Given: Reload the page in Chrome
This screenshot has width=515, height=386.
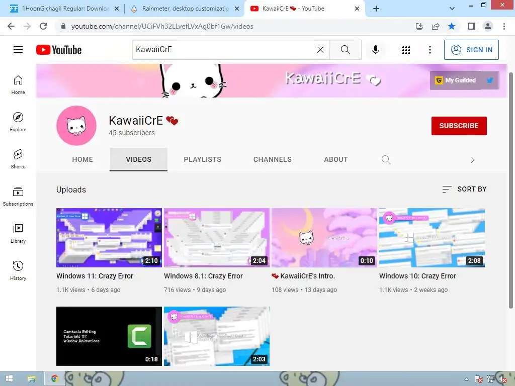Looking at the screenshot, I should 43,26.
